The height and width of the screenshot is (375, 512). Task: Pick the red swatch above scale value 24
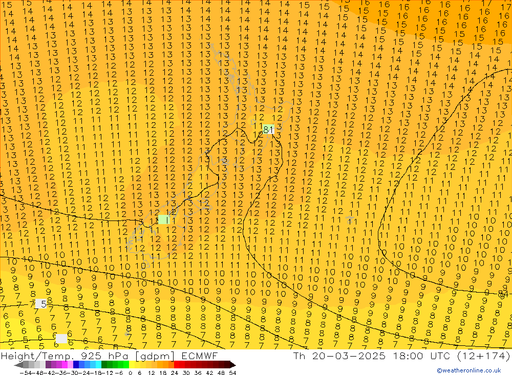click(x=177, y=365)
